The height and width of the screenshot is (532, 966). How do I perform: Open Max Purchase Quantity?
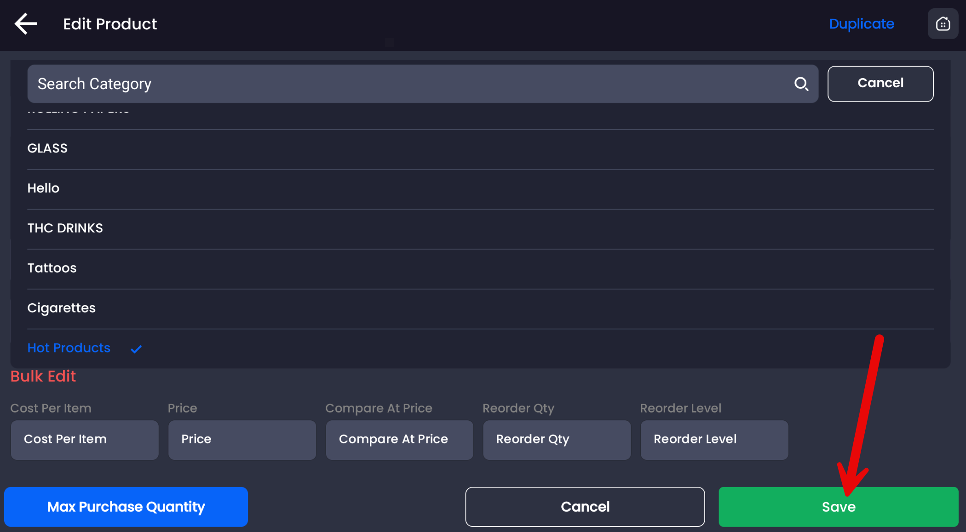126,507
